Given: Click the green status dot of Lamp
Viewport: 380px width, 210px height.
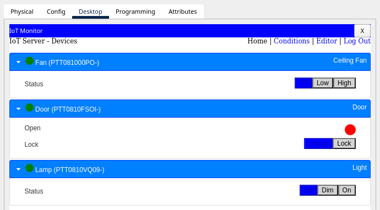Looking at the screenshot, I should pos(29,168).
